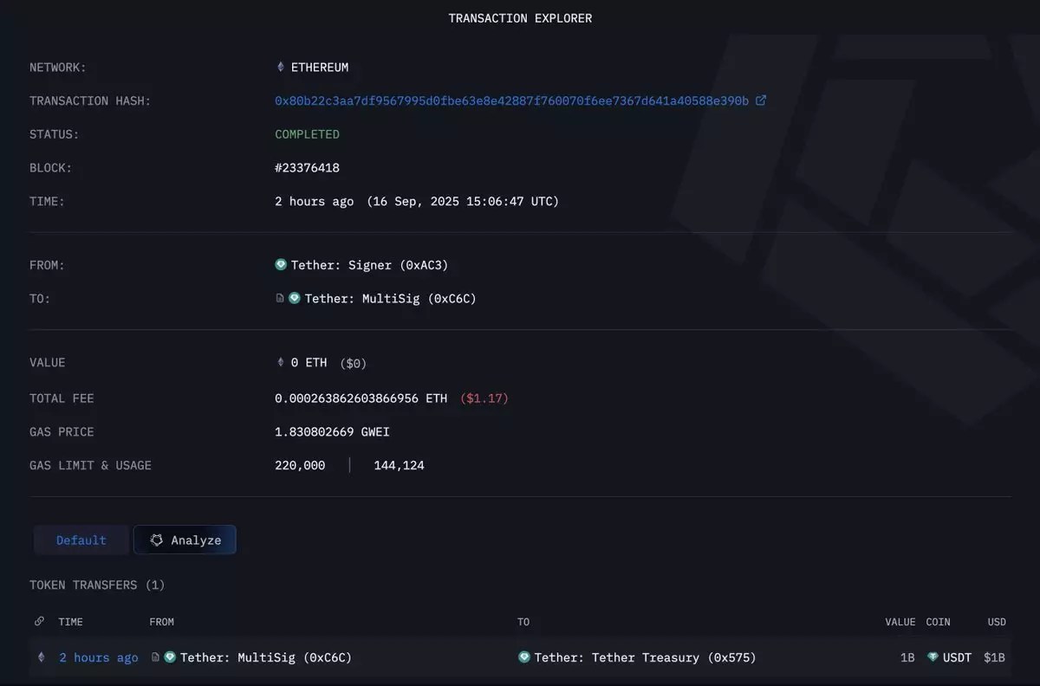Click the Tether logo beside MultiSig in the transfer row
This screenshot has height=686, width=1040.
(170, 657)
